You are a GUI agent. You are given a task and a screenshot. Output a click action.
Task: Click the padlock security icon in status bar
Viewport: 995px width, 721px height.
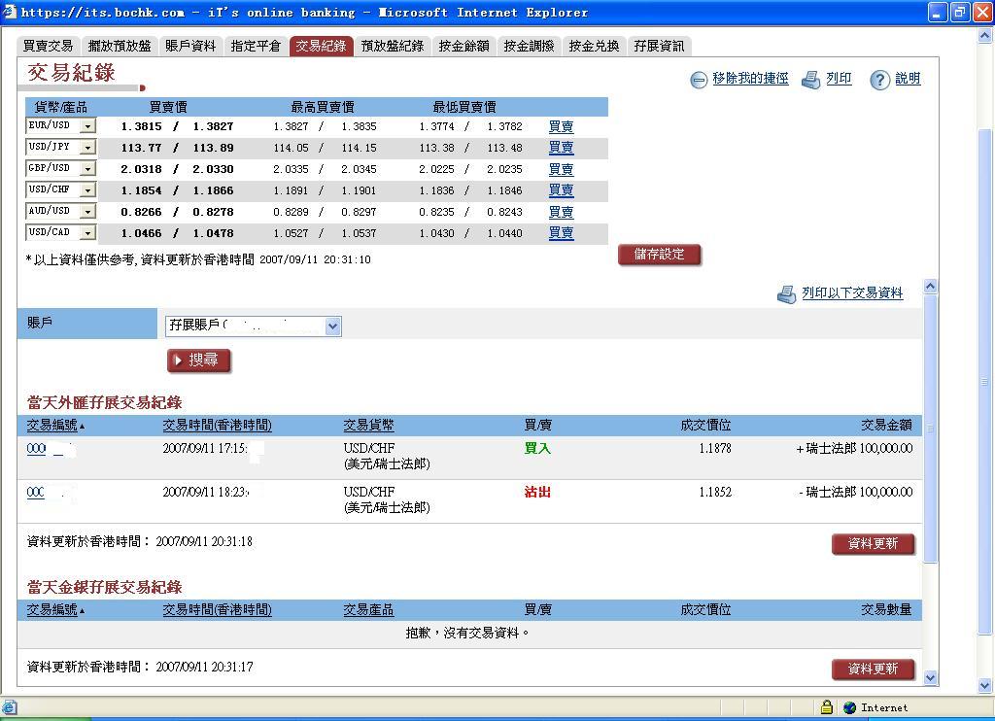(x=826, y=706)
